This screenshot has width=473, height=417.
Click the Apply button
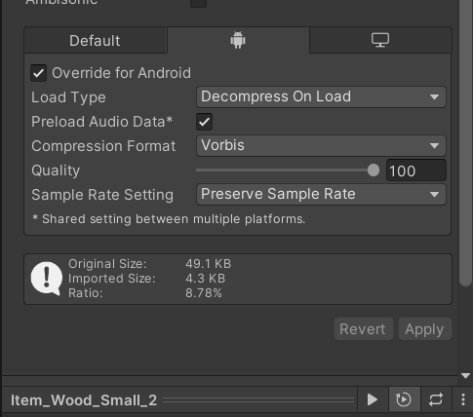click(425, 329)
